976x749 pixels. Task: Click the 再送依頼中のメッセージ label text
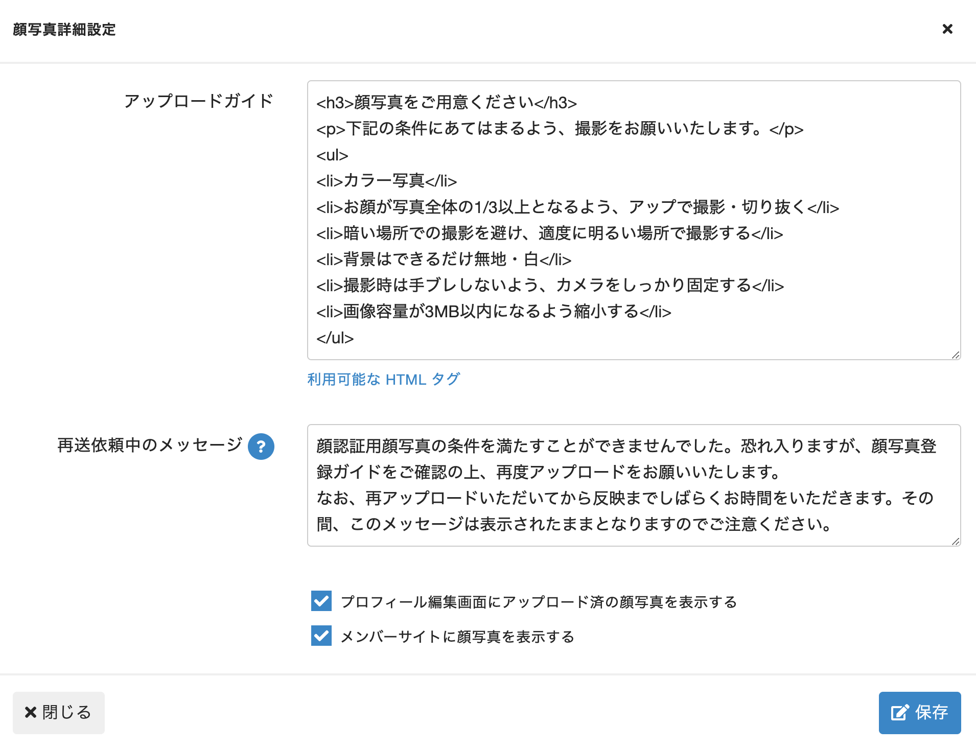pos(150,446)
